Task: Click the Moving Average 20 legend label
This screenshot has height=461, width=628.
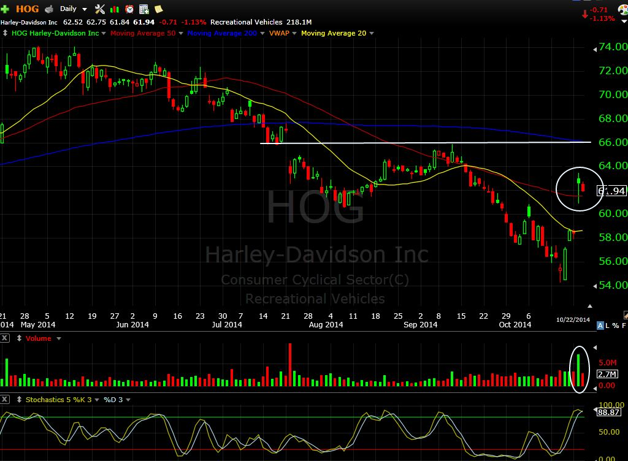Action: click(x=334, y=33)
